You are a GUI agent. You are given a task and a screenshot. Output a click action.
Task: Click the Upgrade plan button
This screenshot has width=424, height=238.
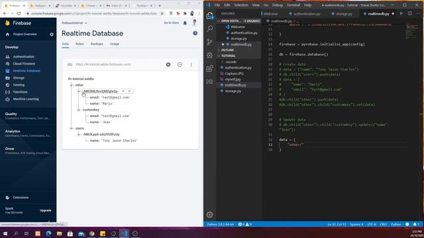coord(46,210)
